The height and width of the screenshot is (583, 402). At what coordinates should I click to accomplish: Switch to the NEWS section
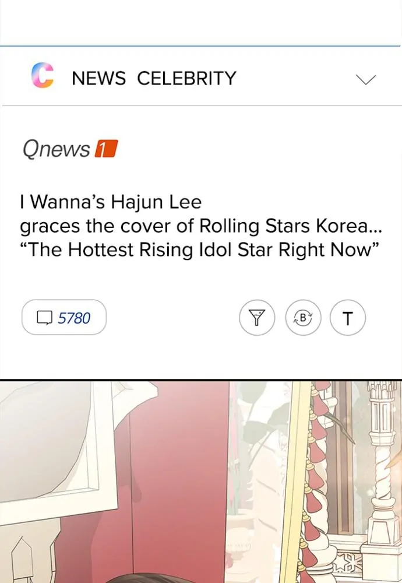[99, 79]
